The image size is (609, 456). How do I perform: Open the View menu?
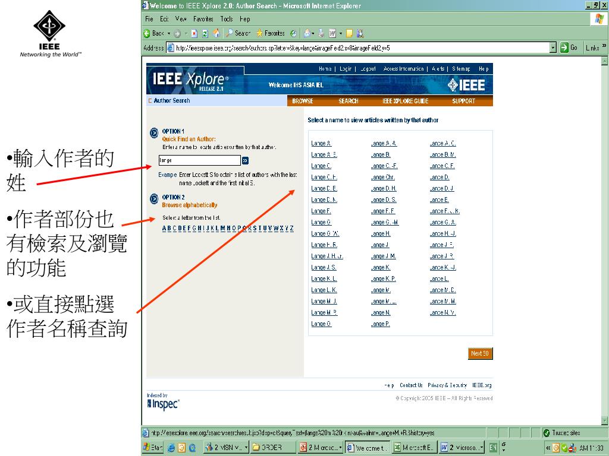[181, 19]
